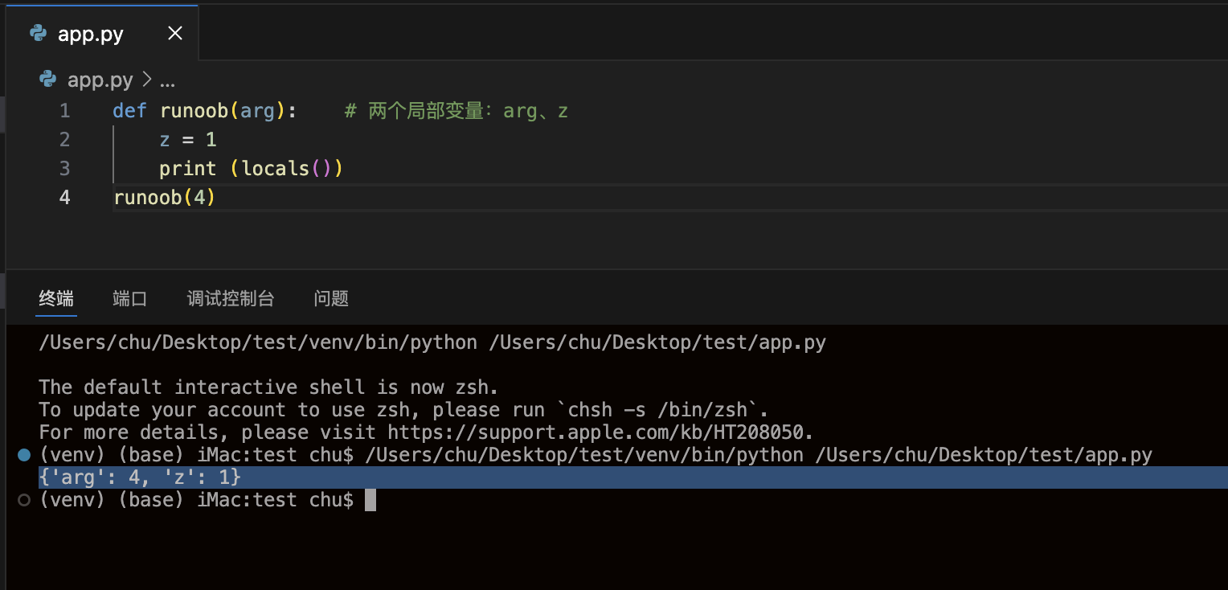Click the highlighted {'arg': 4, 'z': 1} output
1228x590 pixels.
click(140, 477)
